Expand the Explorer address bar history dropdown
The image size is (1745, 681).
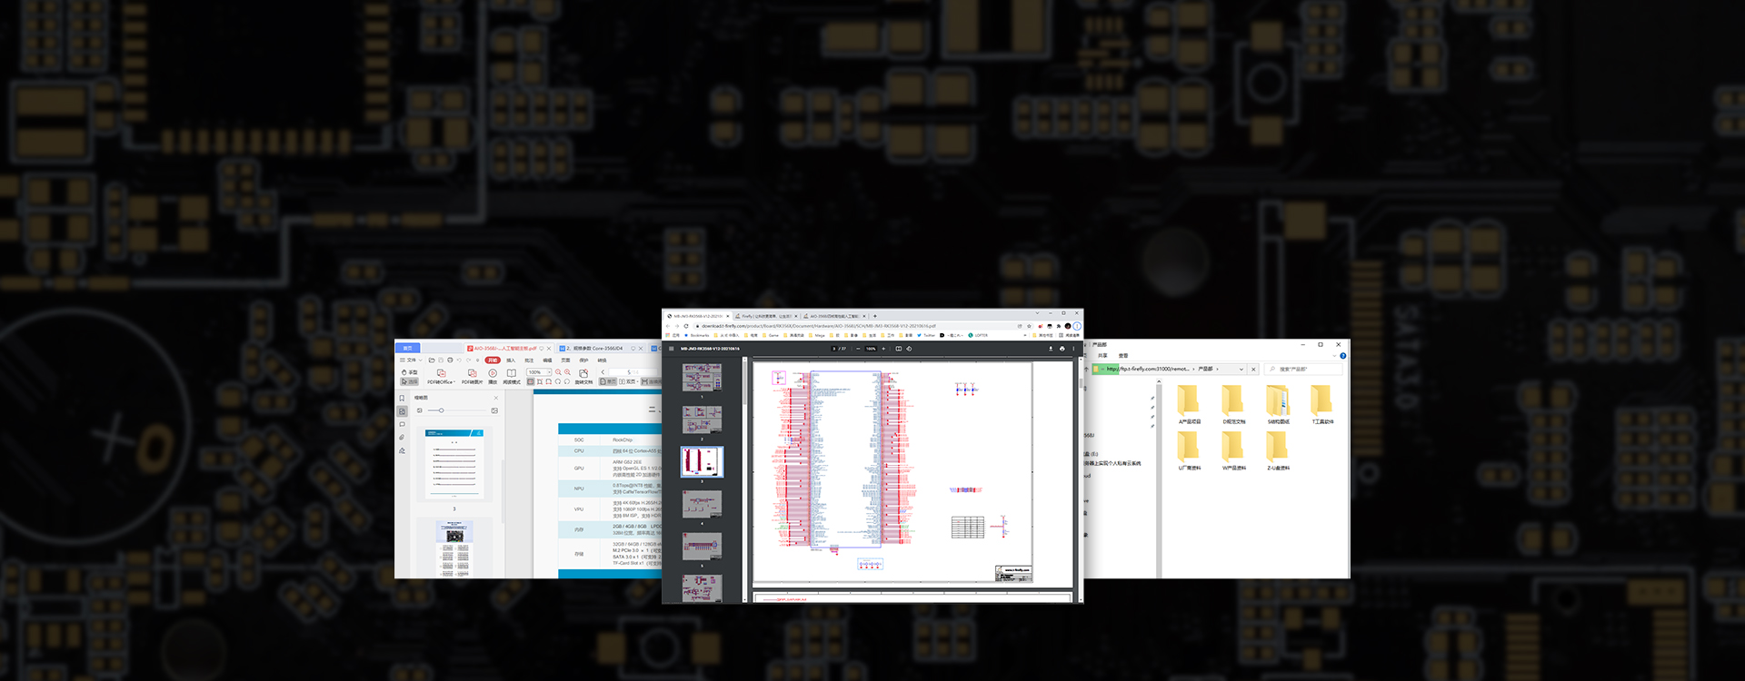pyautogui.click(x=1241, y=370)
